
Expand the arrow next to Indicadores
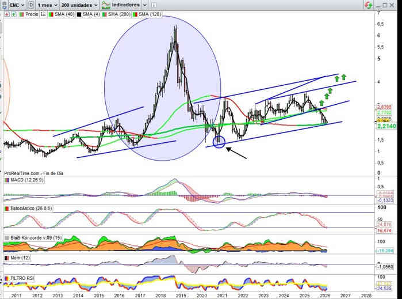146,5
